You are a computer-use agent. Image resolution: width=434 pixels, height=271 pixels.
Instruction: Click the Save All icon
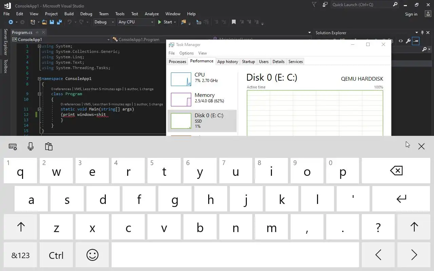[x=59, y=22]
